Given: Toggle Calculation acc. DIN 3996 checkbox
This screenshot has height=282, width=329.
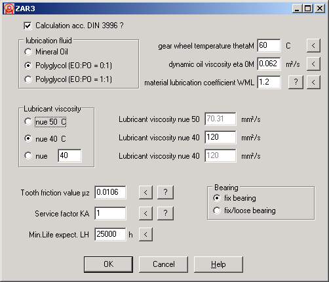Looking at the screenshot, I should [x=28, y=26].
